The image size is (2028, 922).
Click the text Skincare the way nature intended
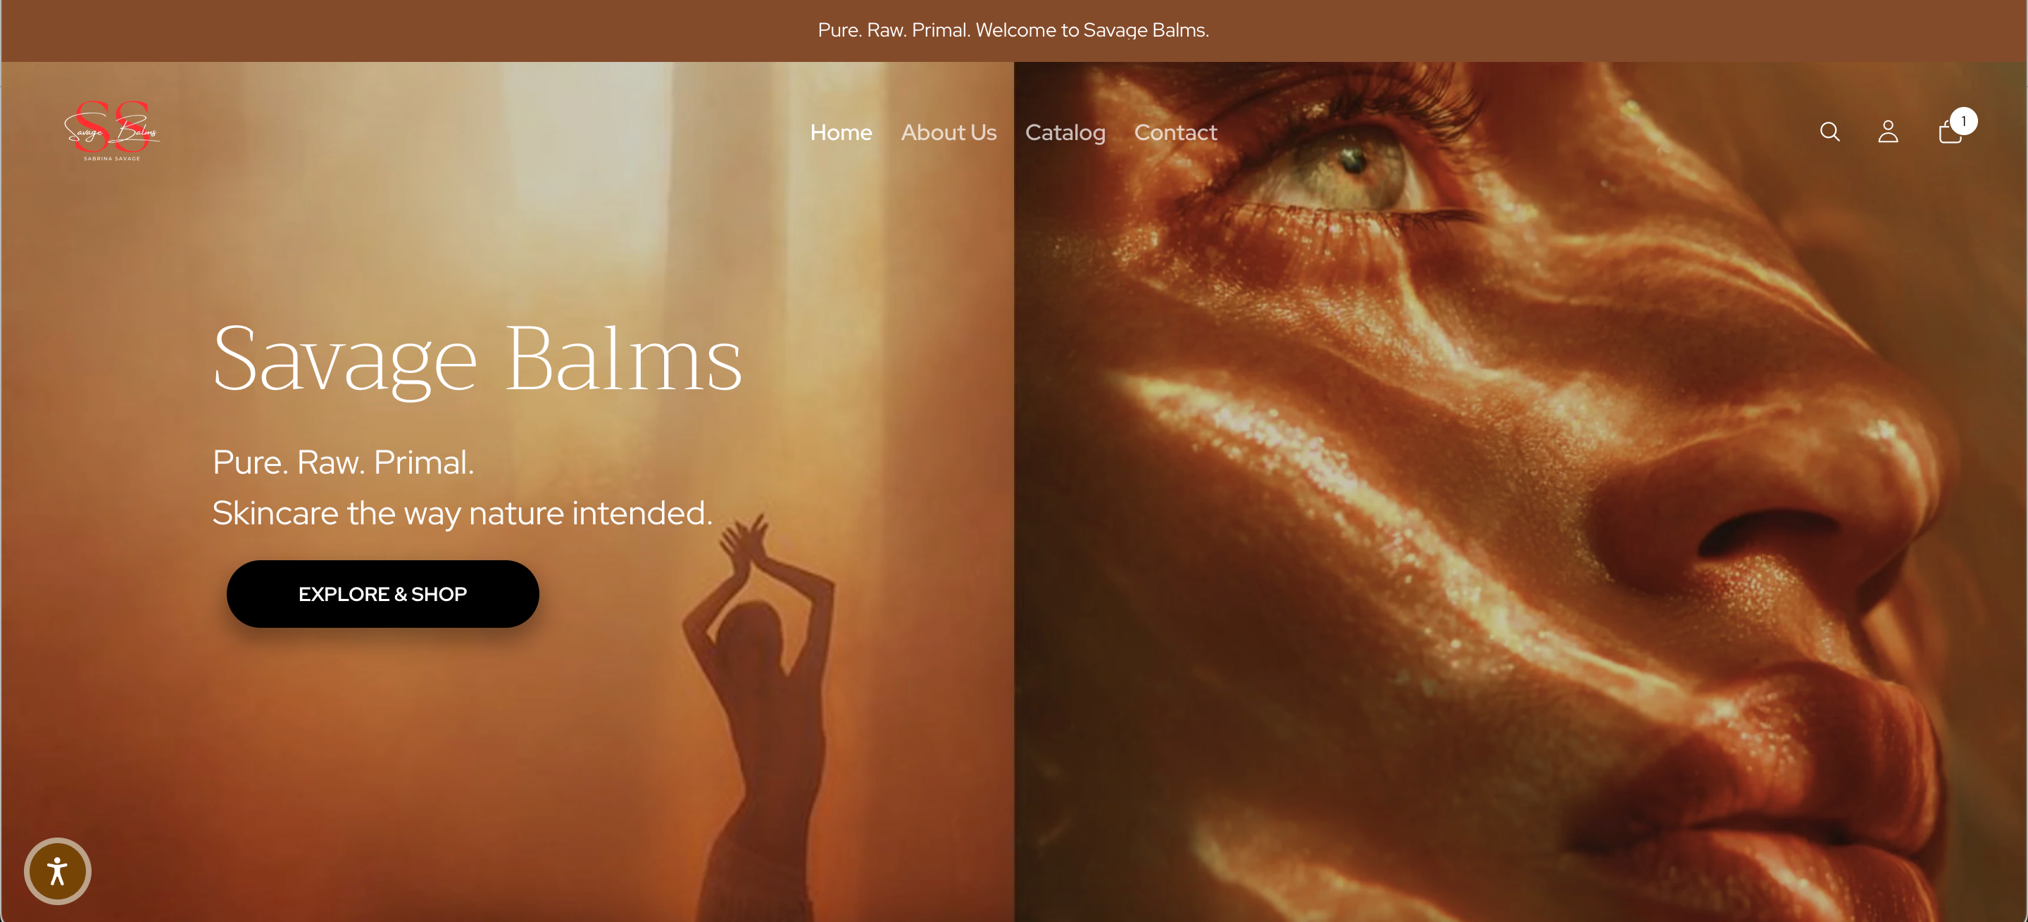point(462,513)
